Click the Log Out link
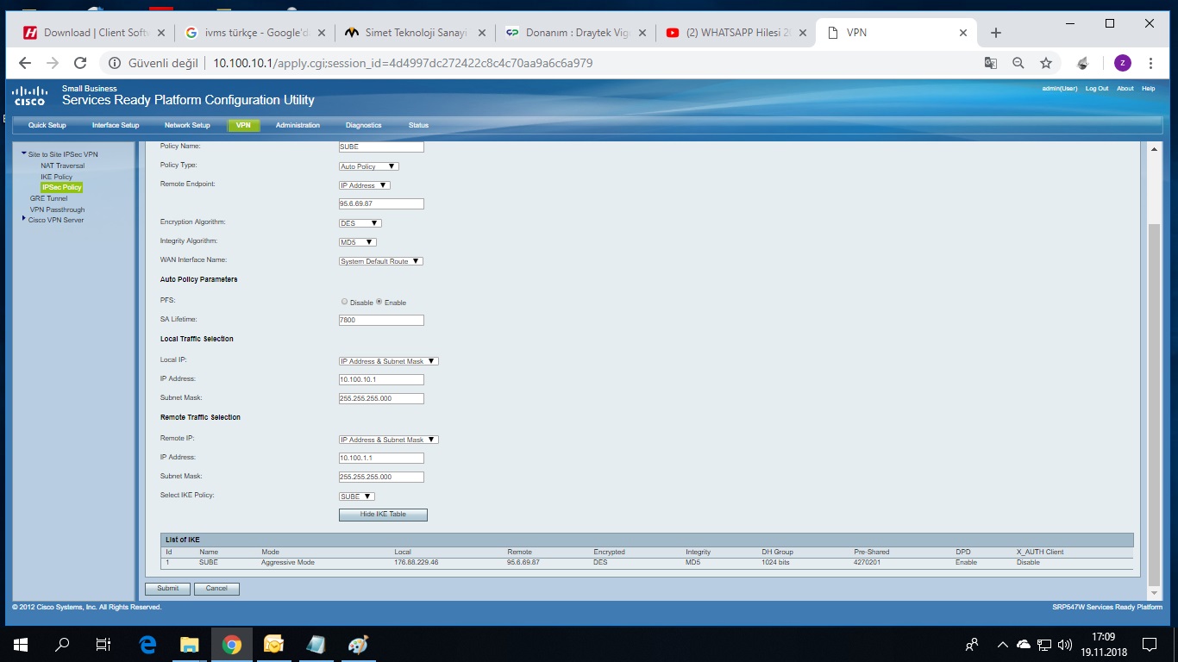This screenshot has width=1178, height=662. (1097, 89)
